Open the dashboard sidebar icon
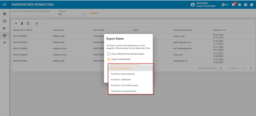The height and width of the screenshot is (116, 256). coord(4,14)
